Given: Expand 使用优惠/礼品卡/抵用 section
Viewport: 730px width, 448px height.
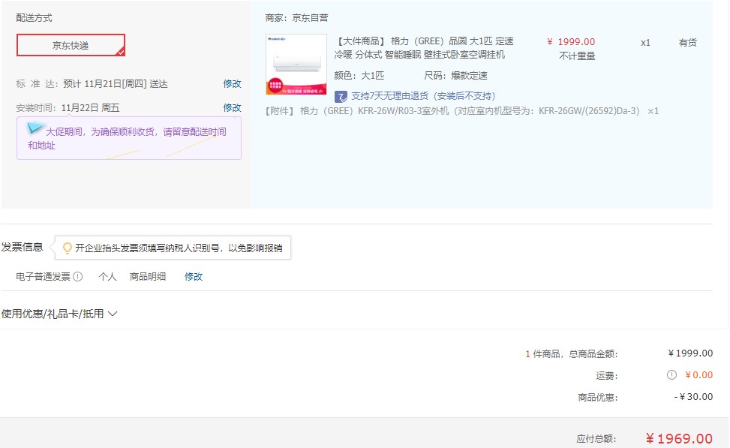Looking at the screenshot, I should 59,314.
